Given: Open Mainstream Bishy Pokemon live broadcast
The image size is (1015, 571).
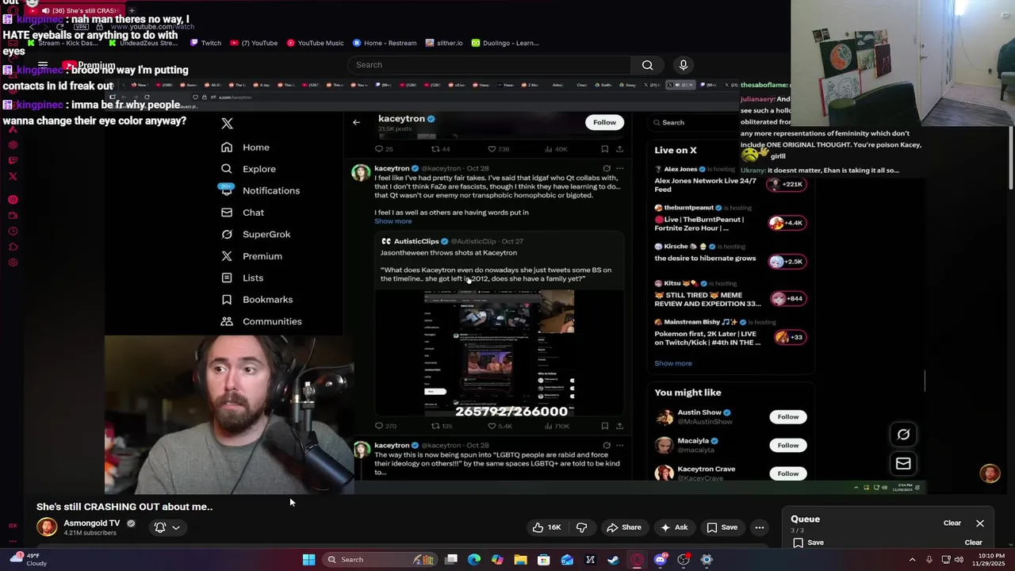Looking at the screenshot, I should 730,334.
